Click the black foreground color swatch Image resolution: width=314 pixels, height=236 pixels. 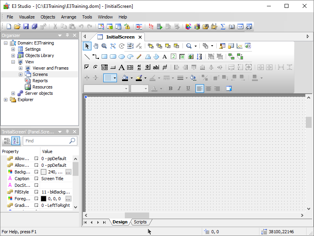(x=43, y=199)
